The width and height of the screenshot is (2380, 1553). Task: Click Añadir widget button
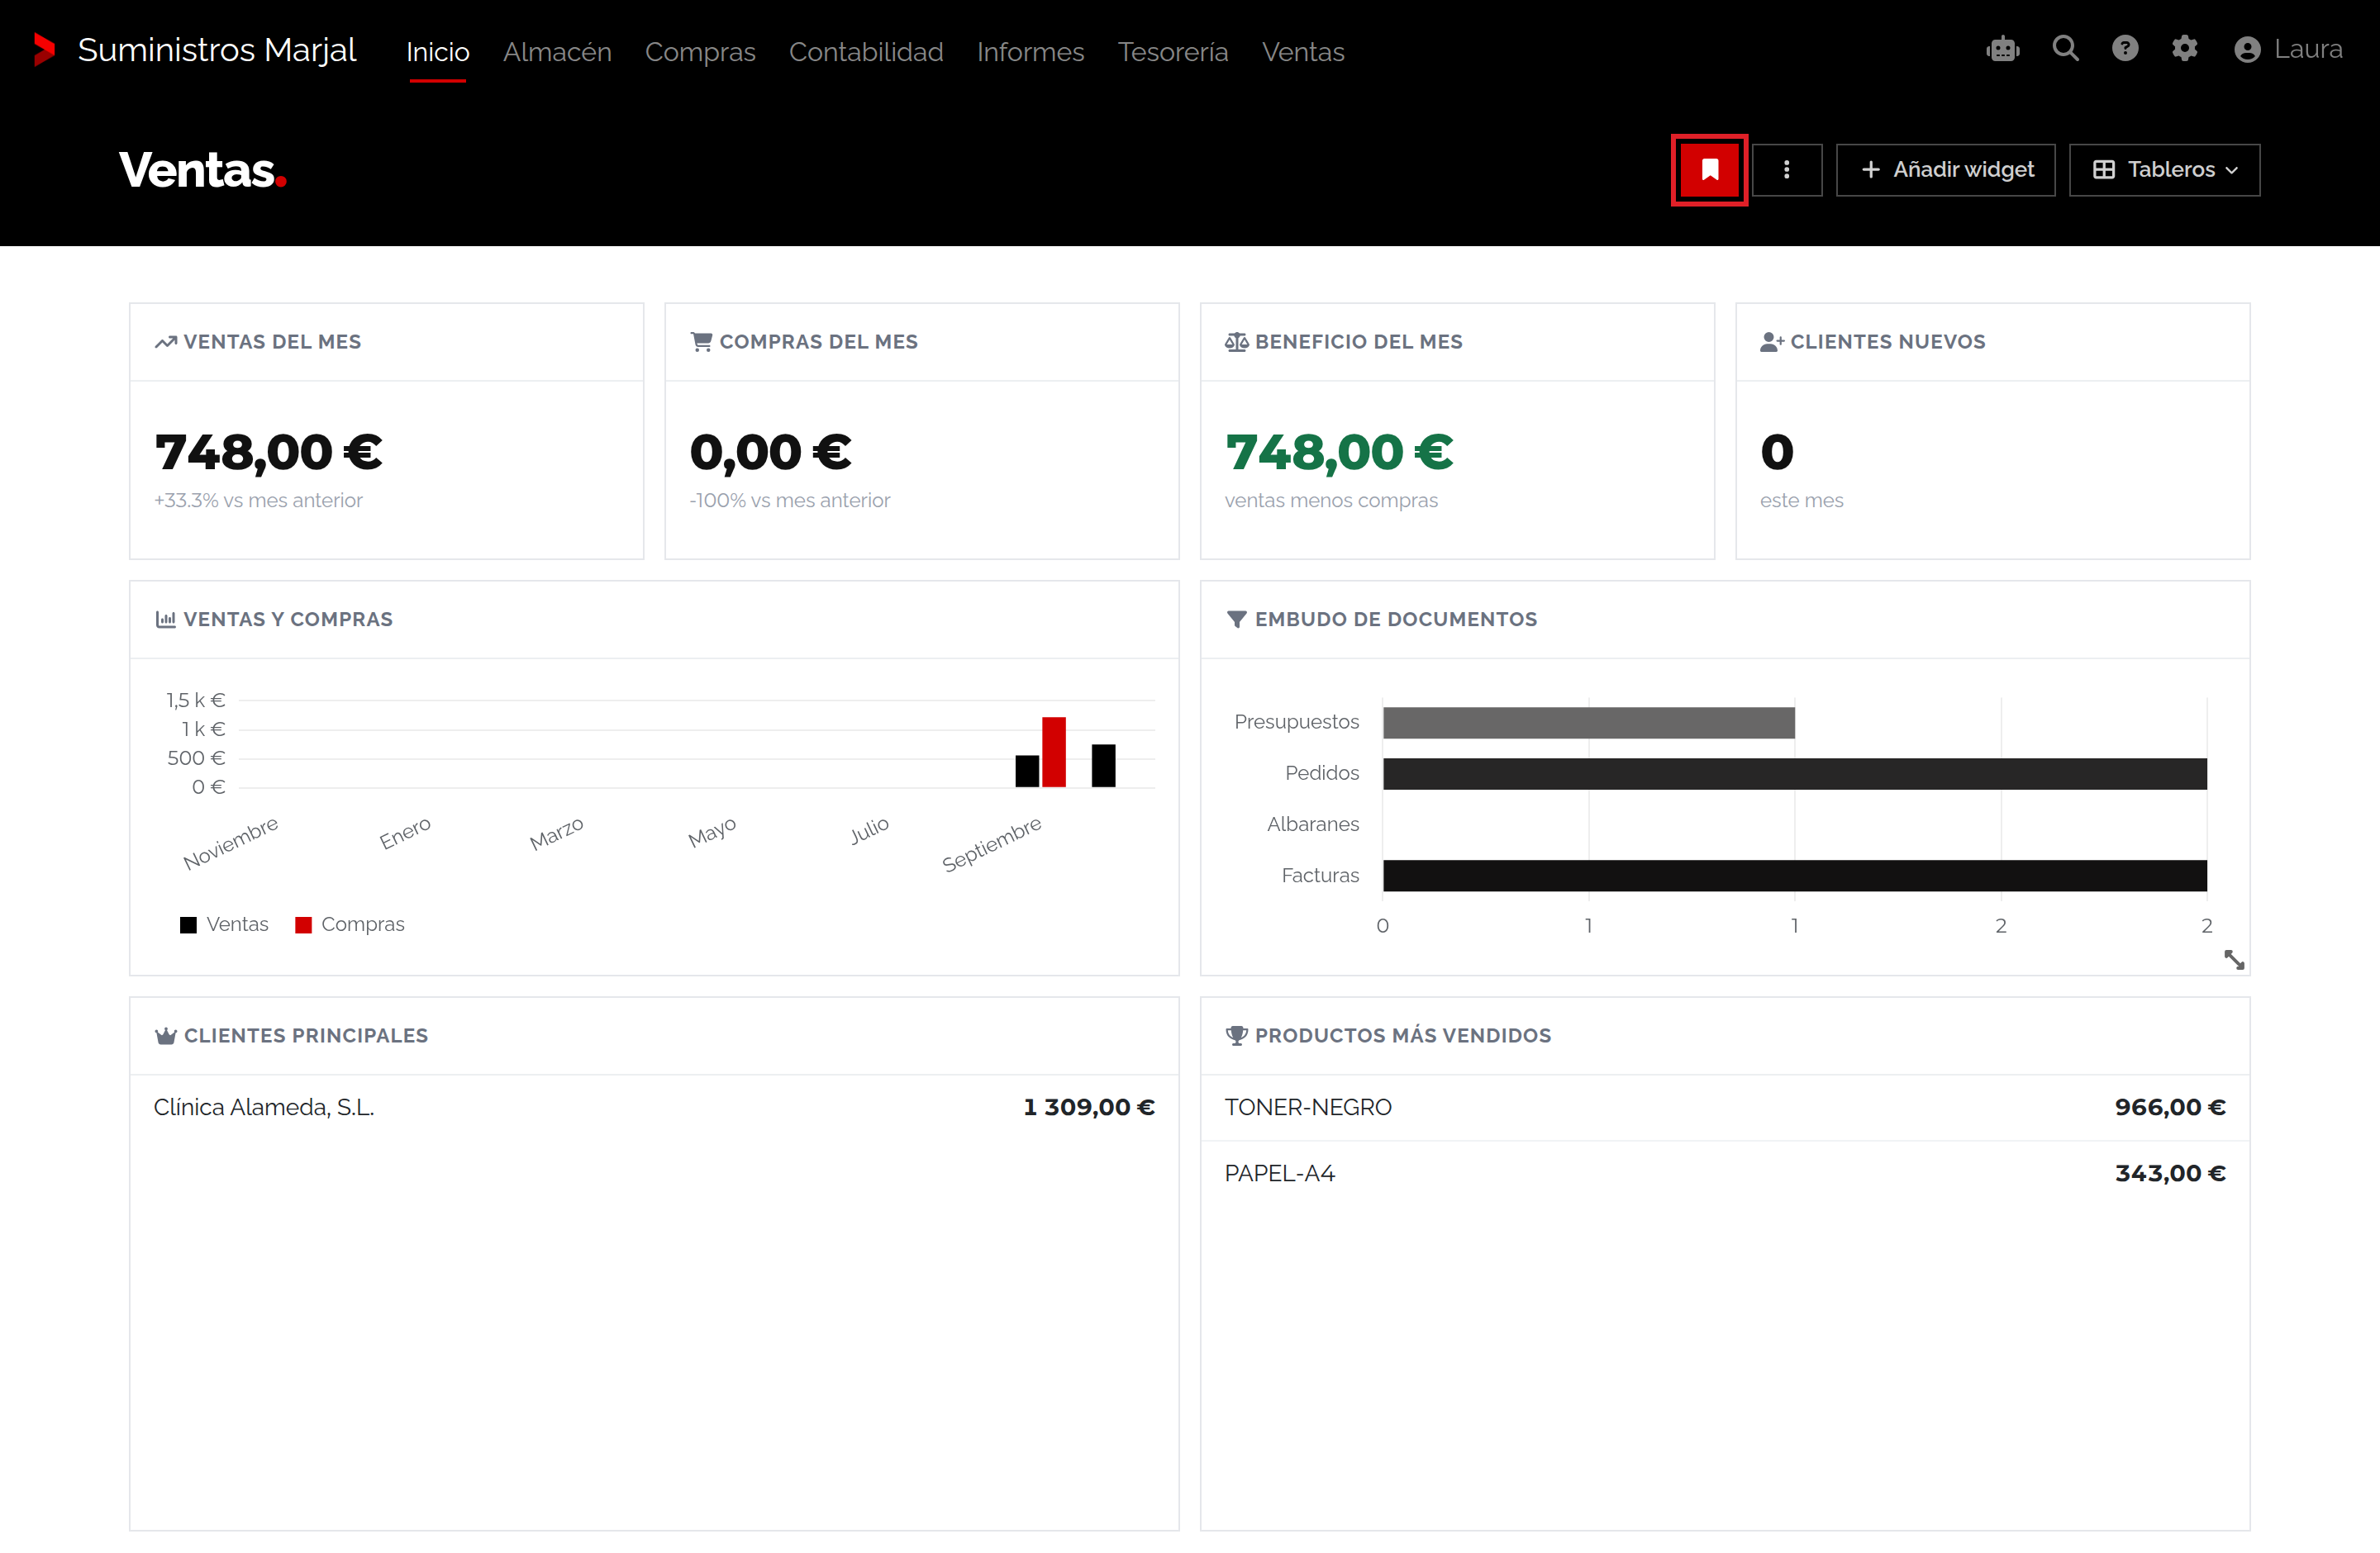pyautogui.click(x=1946, y=170)
